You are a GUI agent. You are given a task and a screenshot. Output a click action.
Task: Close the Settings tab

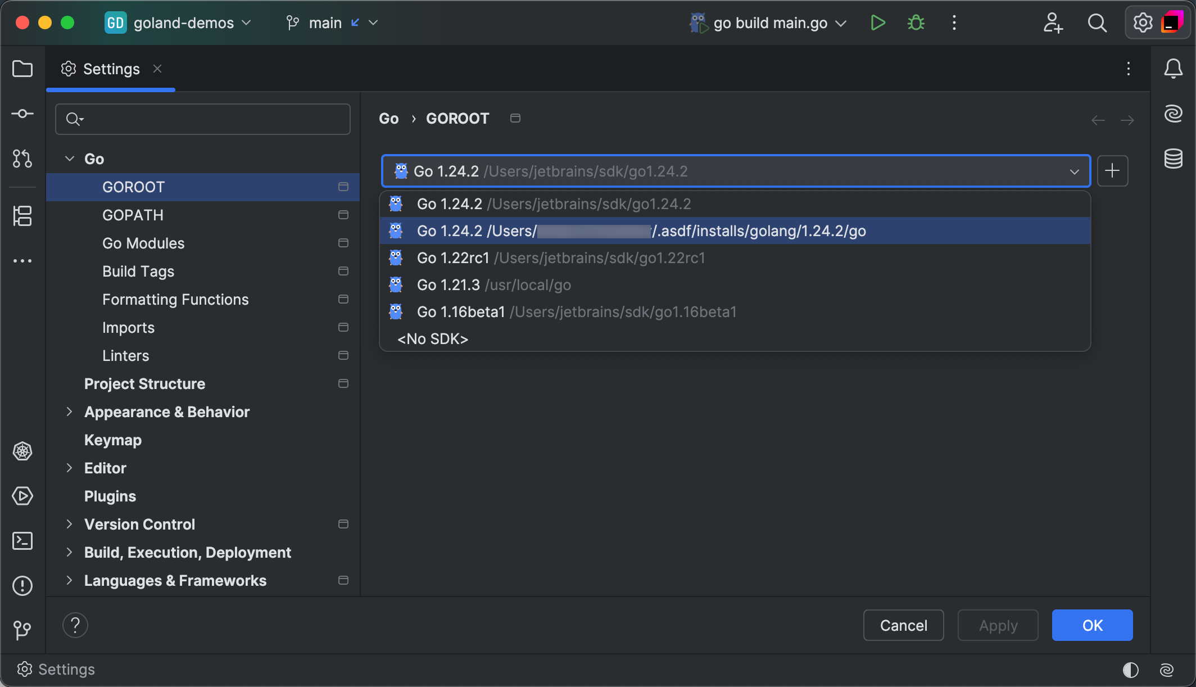pos(157,69)
